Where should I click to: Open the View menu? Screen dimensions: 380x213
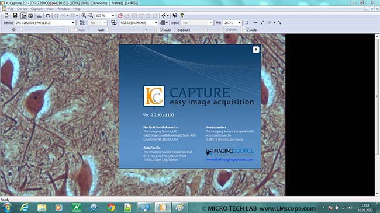50,9
